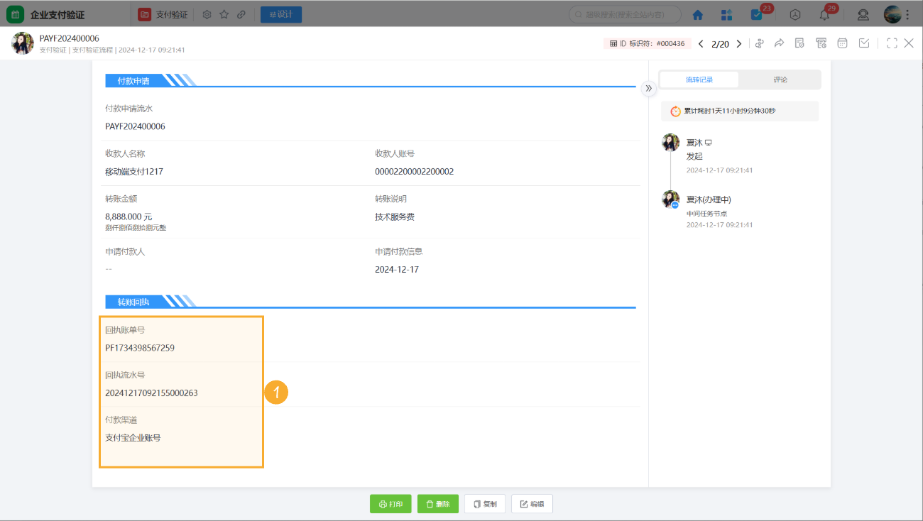
Task: Open the user avatar menu dots
Action: pyautogui.click(x=907, y=14)
